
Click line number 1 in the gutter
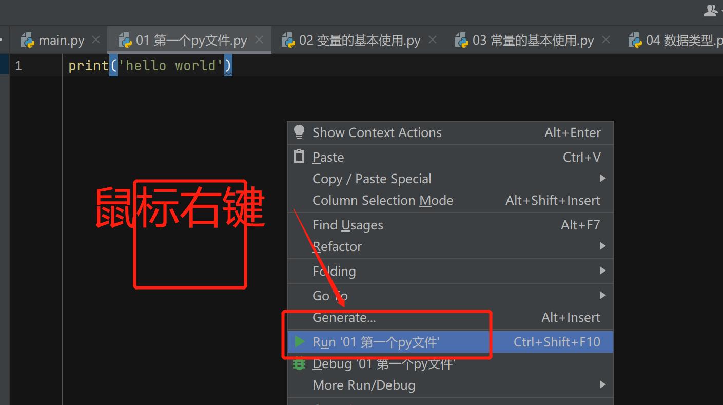[x=18, y=66]
